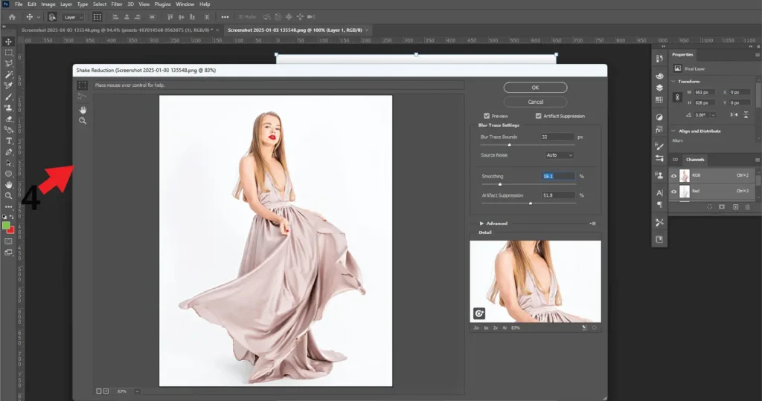Image resolution: width=762 pixels, height=401 pixels.
Task: Choose the Magic Wand tool
Action: [8, 75]
